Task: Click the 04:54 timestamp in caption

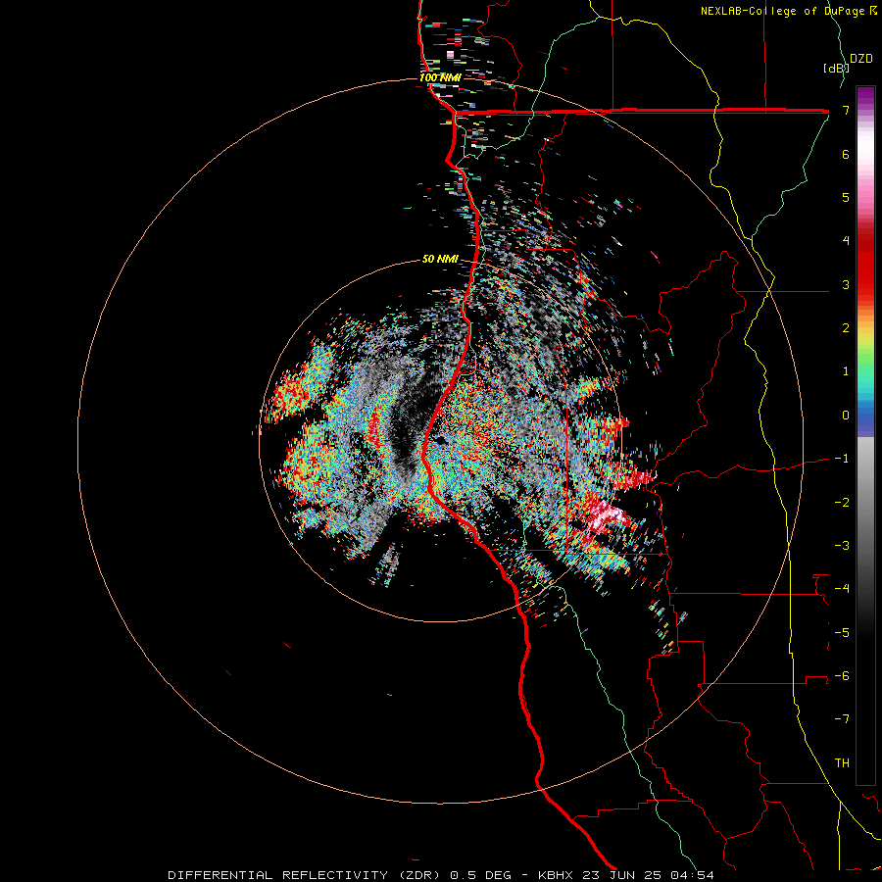Action: coord(691,875)
